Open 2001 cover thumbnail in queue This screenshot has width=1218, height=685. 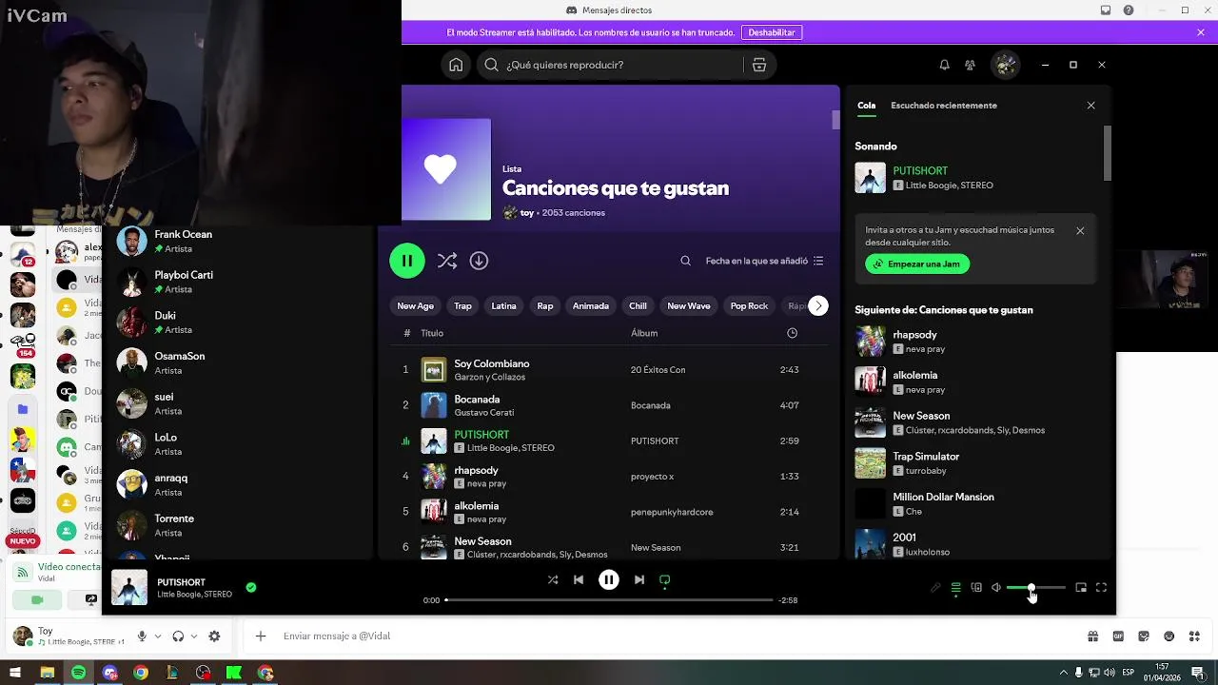point(870,543)
